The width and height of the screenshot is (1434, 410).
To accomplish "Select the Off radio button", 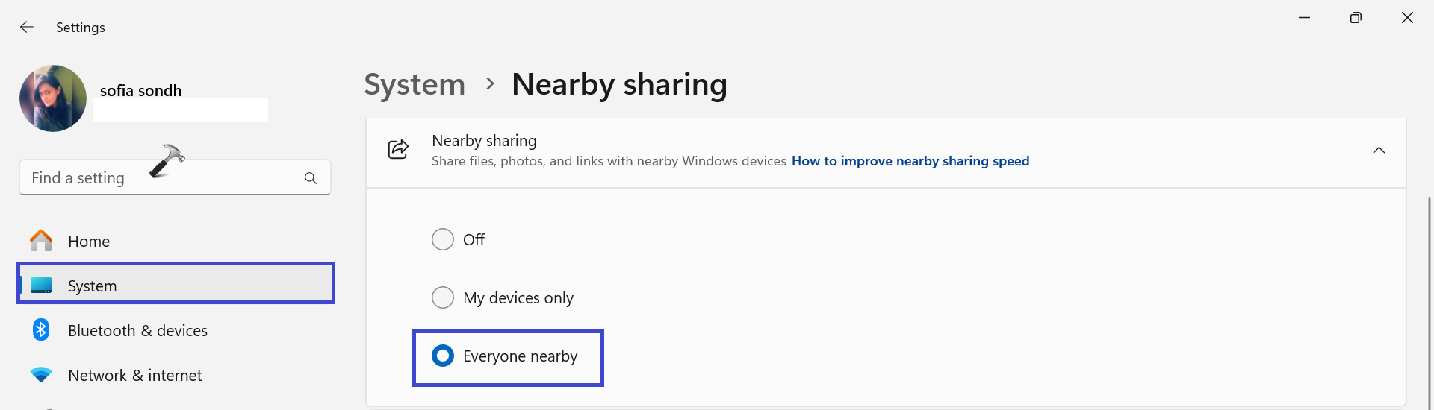I will (x=443, y=239).
